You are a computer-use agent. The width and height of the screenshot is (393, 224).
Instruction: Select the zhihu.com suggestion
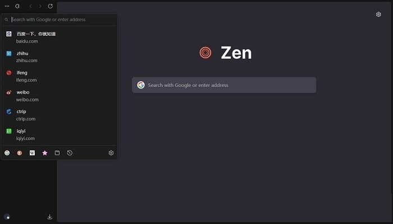coord(27,57)
